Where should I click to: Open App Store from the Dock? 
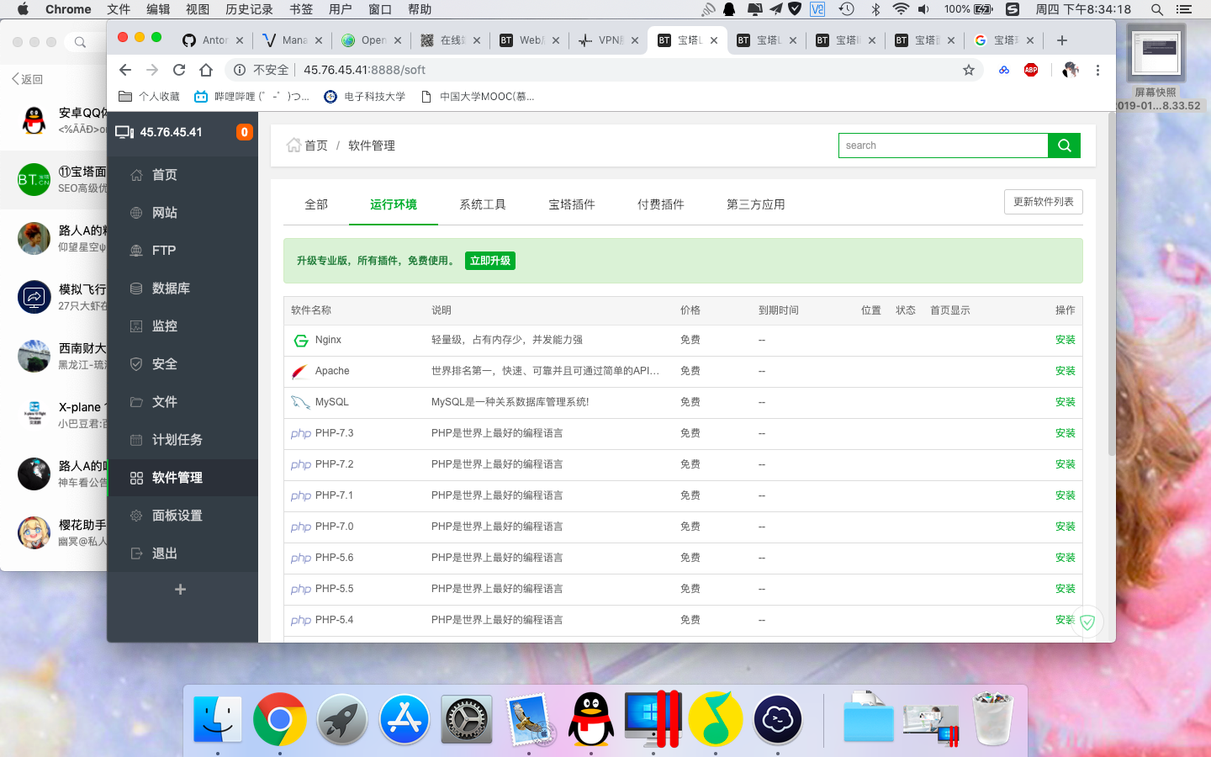405,719
